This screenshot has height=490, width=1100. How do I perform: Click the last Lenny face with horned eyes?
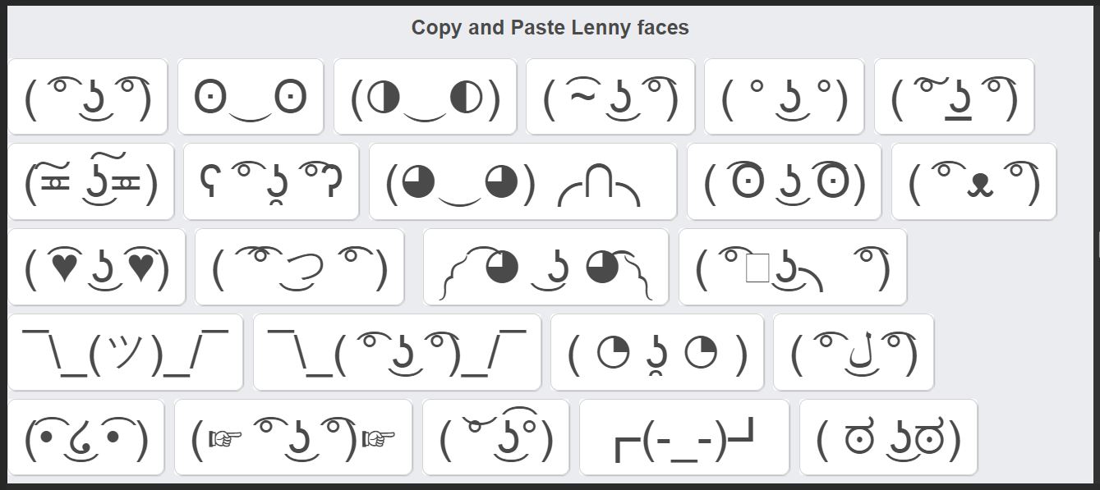point(888,437)
